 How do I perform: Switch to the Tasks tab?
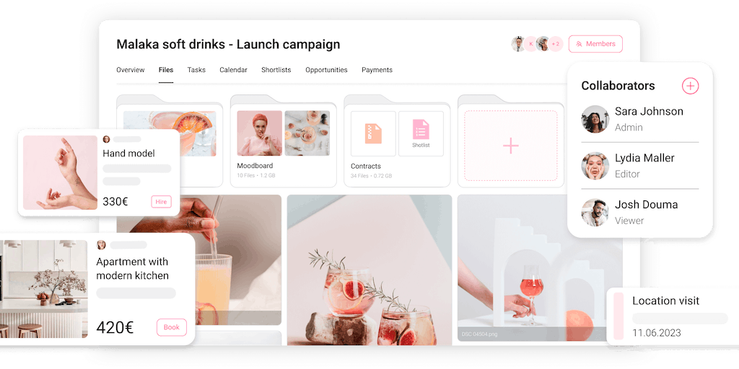click(x=196, y=70)
